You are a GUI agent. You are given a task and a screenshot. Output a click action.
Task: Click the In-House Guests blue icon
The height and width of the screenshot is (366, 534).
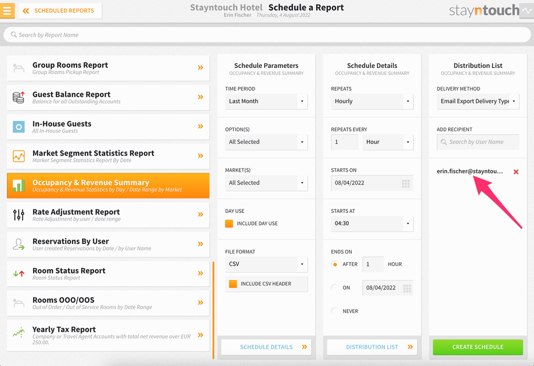tap(19, 127)
